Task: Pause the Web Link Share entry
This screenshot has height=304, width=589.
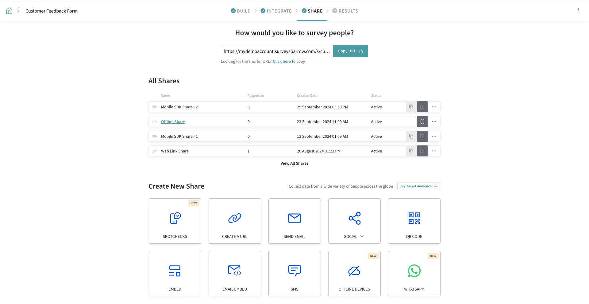Action: (x=422, y=151)
